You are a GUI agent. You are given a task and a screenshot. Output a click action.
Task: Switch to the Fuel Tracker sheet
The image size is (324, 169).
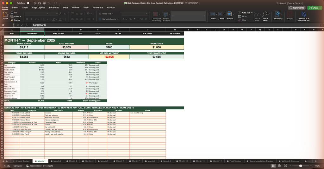pyautogui.click(x=234, y=161)
